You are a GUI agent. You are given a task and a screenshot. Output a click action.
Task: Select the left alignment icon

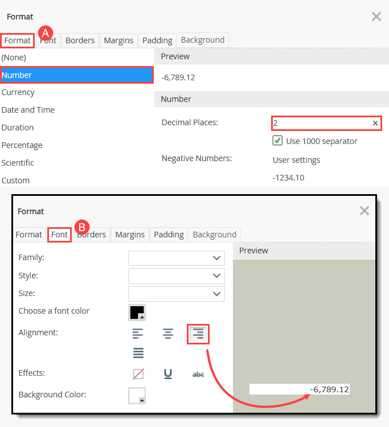pos(138,334)
